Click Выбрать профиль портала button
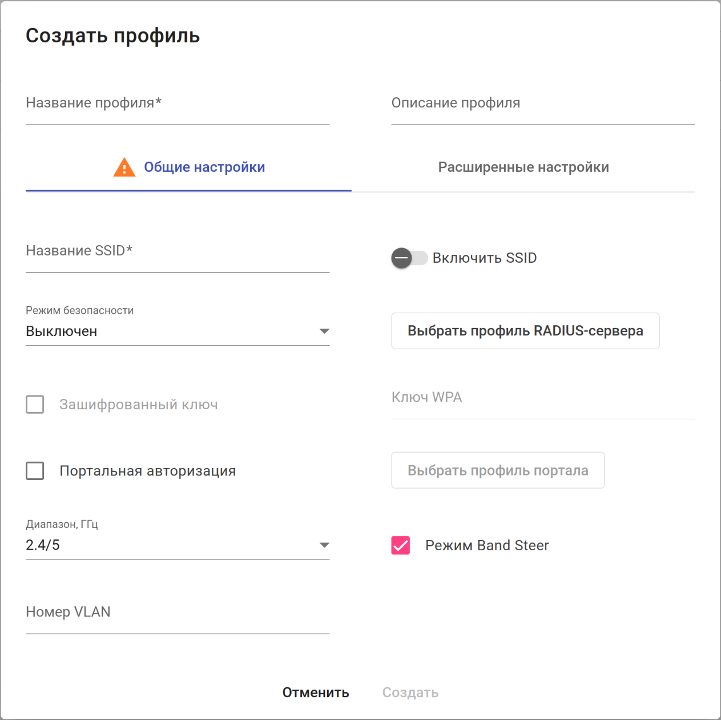This screenshot has width=721, height=720. pyautogui.click(x=497, y=470)
